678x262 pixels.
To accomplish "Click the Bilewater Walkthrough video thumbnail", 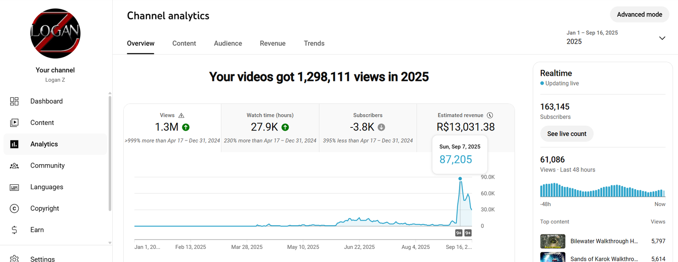I will 553,241.
